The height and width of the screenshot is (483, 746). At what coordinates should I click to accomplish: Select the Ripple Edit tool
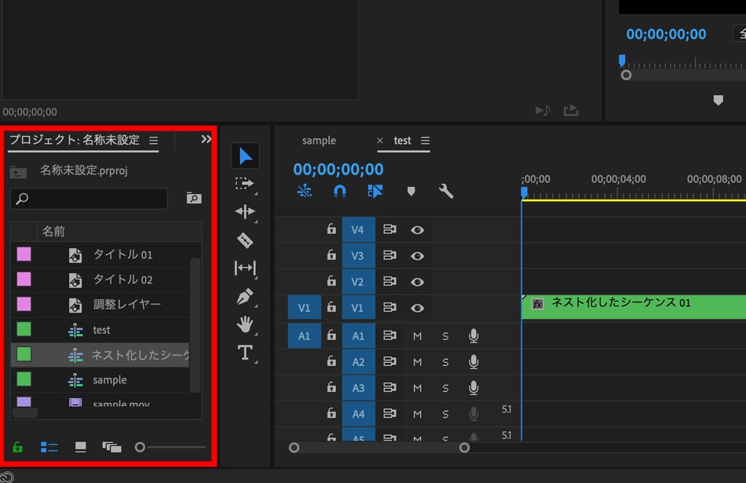pyautogui.click(x=245, y=212)
